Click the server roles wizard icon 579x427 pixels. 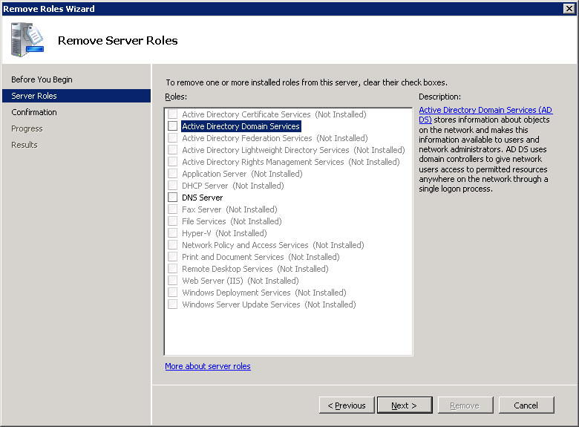[27, 40]
